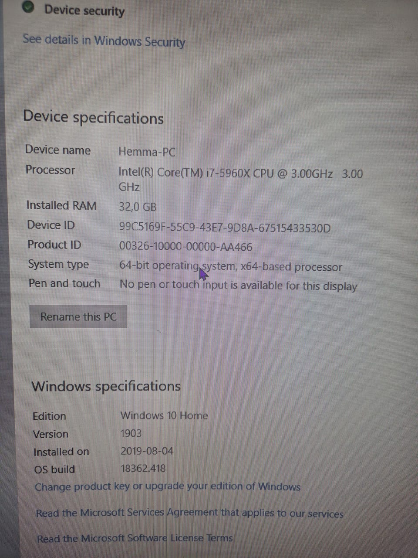Select the Device ID value 99C5169F-55C9-43E7
Image resolution: width=418 pixels, height=558 pixels.
[x=225, y=228]
